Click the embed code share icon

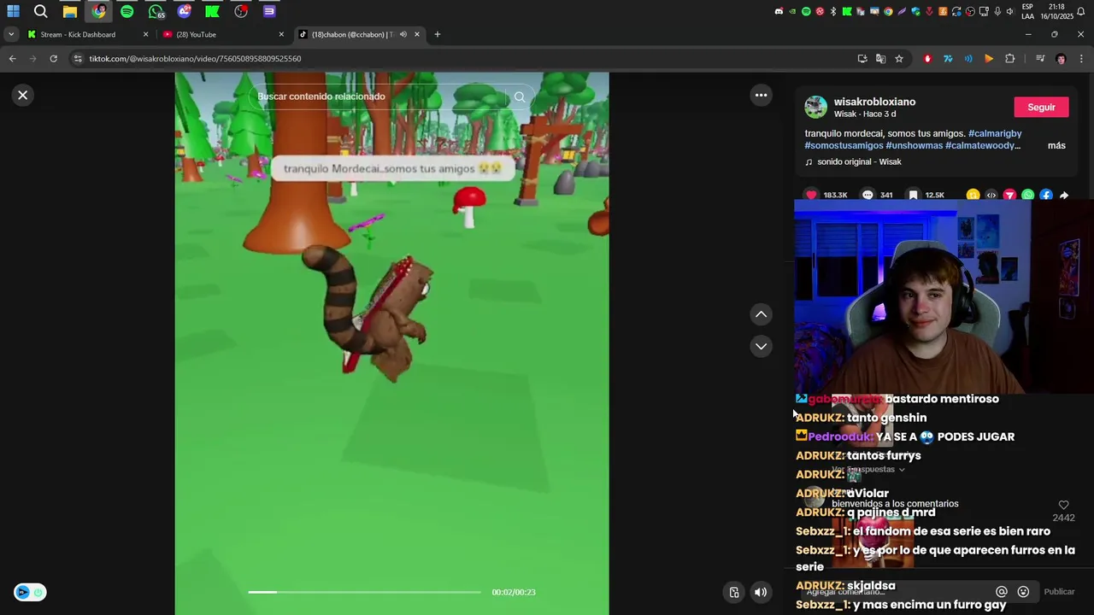tap(991, 195)
